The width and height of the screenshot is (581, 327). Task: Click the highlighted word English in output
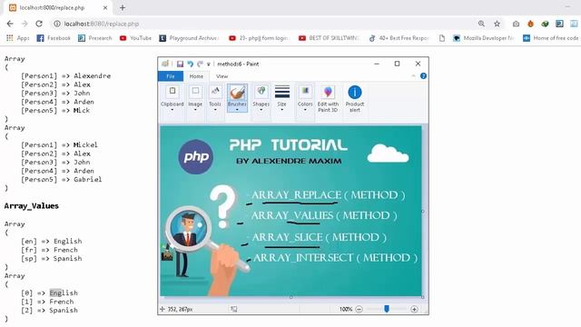[x=64, y=292]
